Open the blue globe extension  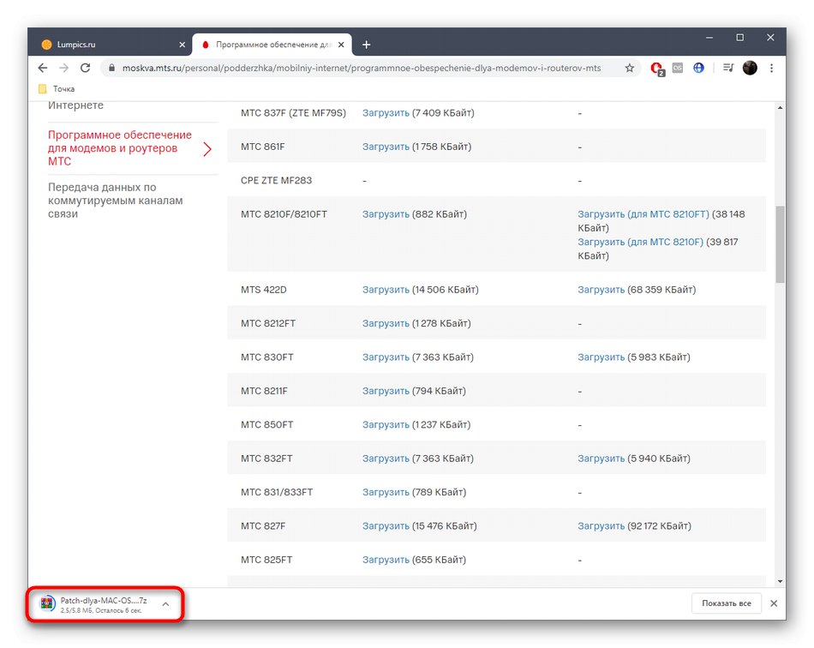point(698,68)
